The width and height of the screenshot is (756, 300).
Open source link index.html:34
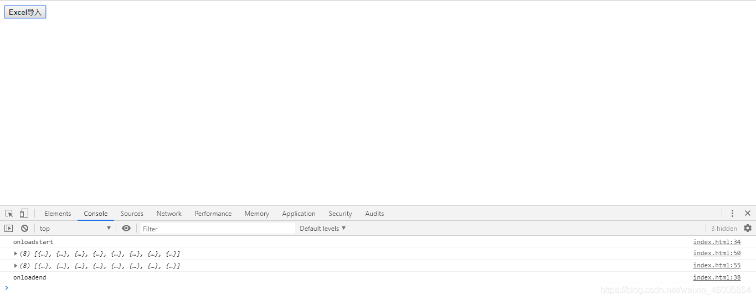717,242
